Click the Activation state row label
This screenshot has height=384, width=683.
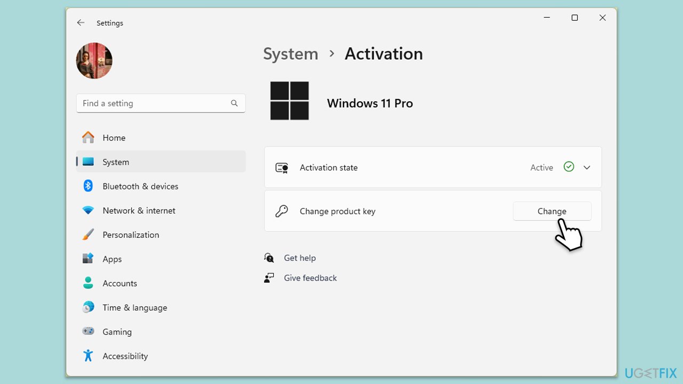point(329,167)
